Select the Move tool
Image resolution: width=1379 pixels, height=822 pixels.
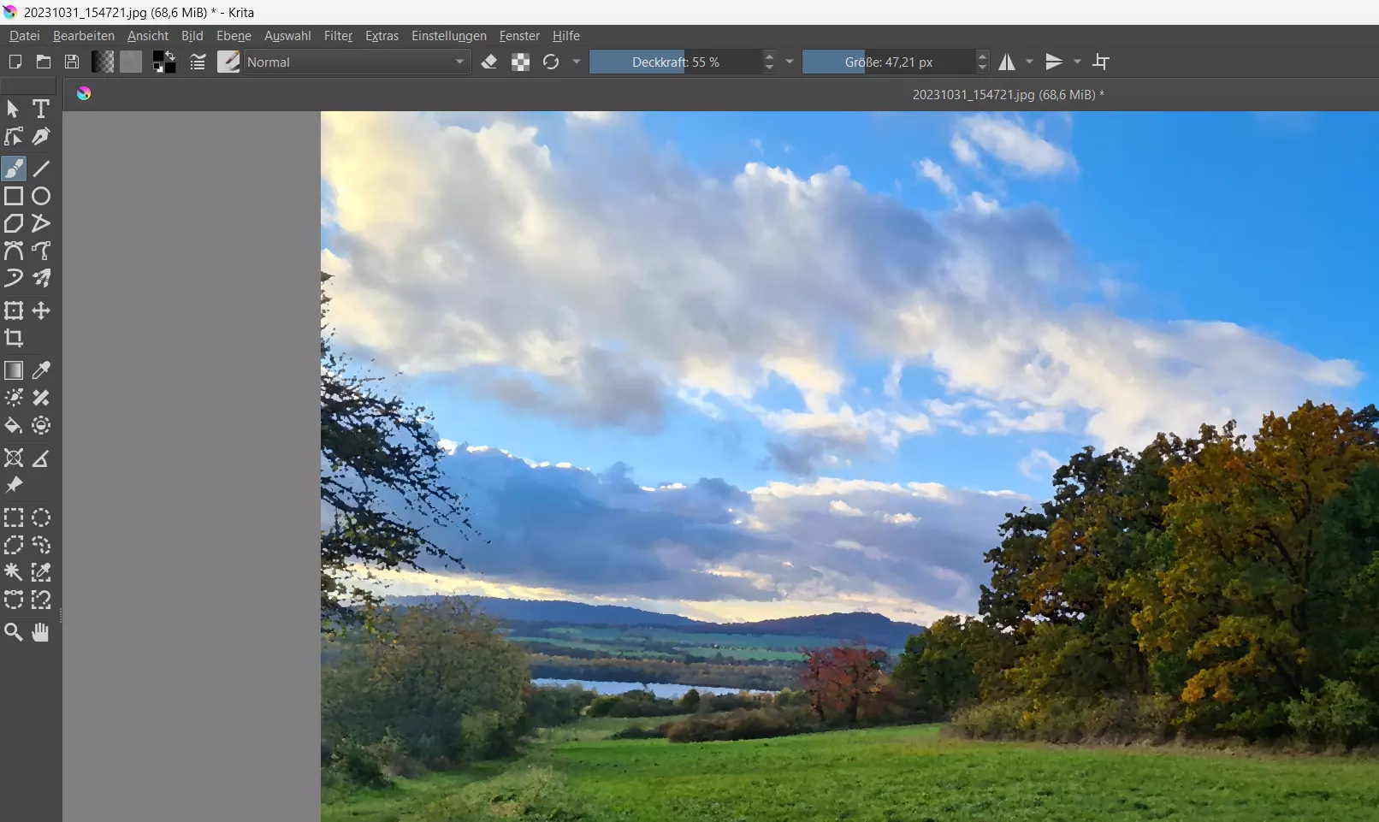pyautogui.click(x=41, y=310)
